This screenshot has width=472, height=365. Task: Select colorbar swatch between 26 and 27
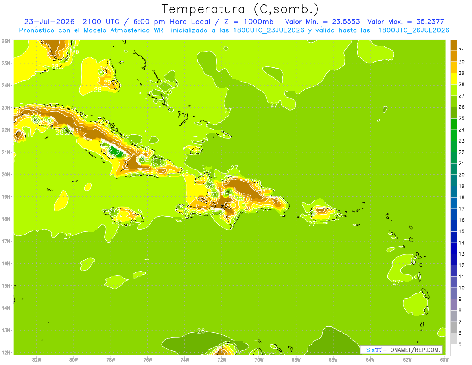[x=454, y=101]
